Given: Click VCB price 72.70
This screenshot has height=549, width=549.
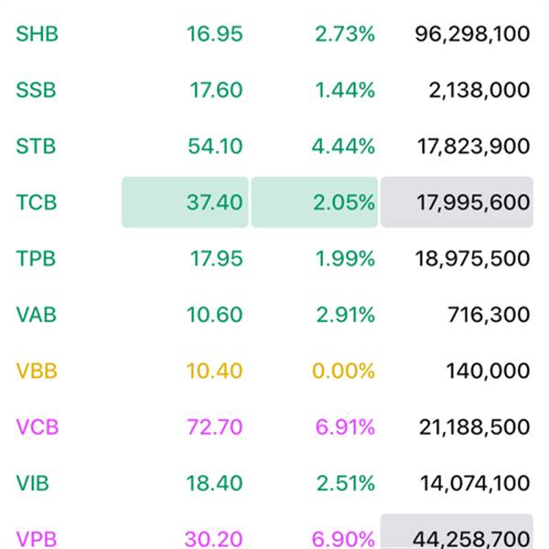Looking at the screenshot, I should click(x=214, y=427).
